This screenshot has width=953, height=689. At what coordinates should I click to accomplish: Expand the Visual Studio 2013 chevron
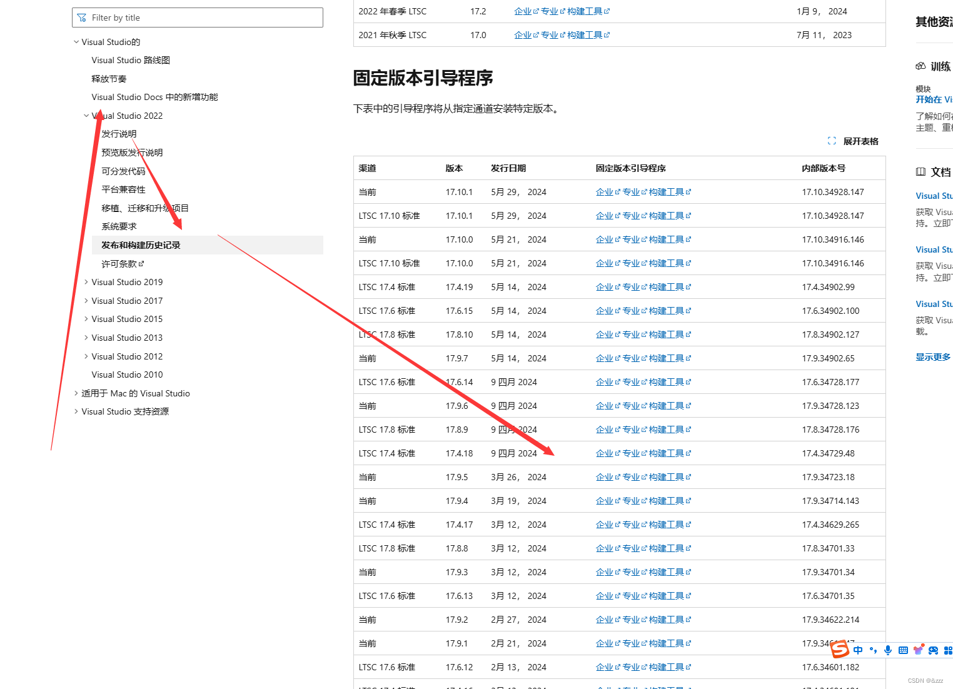tap(86, 338)
